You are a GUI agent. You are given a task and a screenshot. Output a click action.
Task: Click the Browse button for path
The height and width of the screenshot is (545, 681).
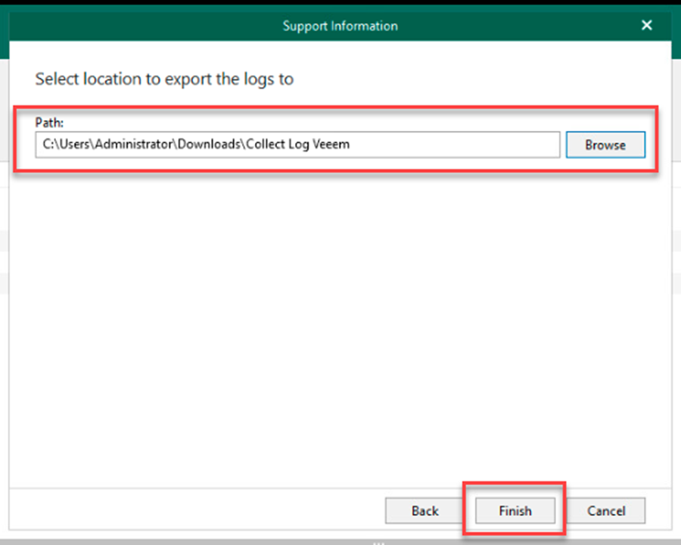tap(605, 145)
